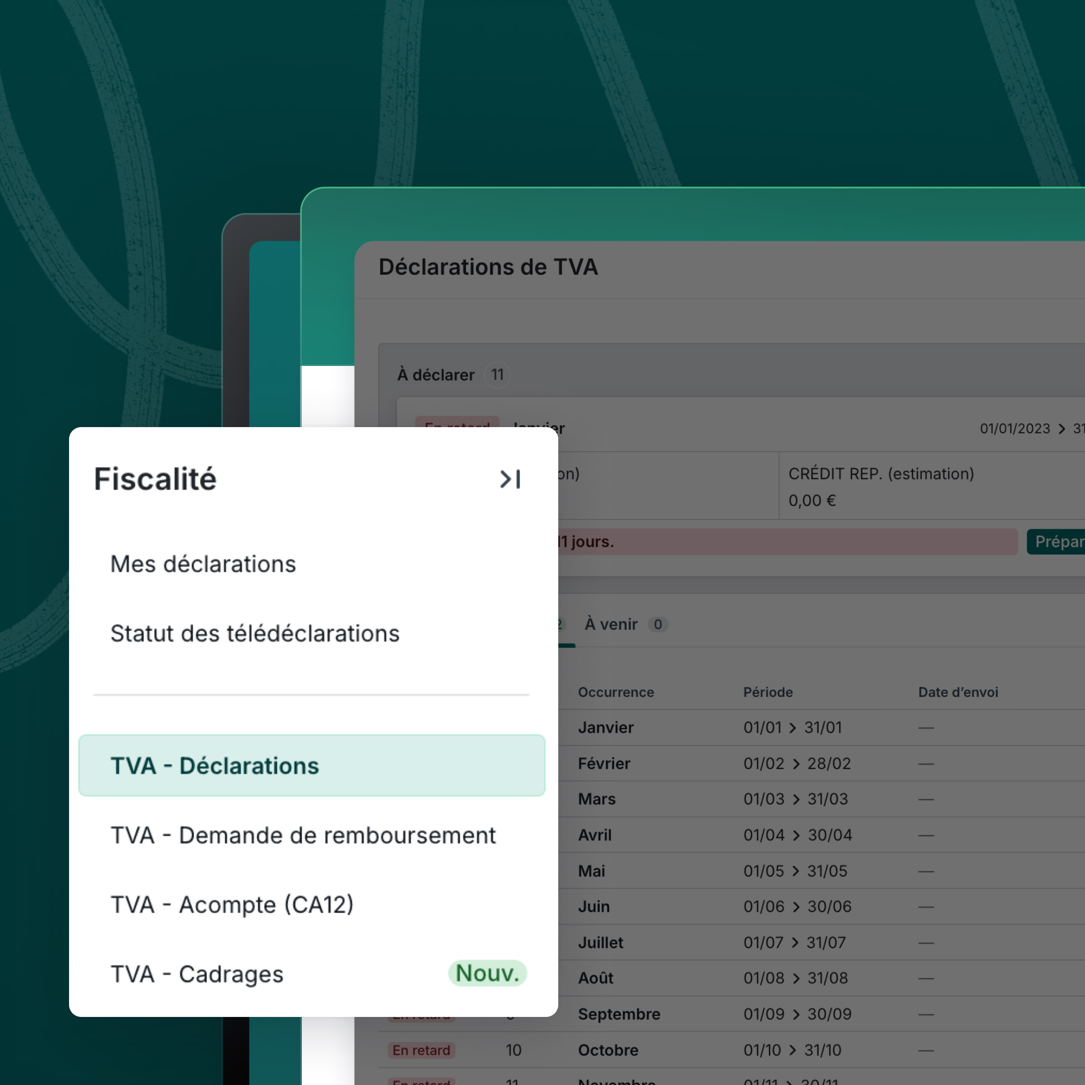Collapse the Fiscalité side panel

(x=510, y=479)
